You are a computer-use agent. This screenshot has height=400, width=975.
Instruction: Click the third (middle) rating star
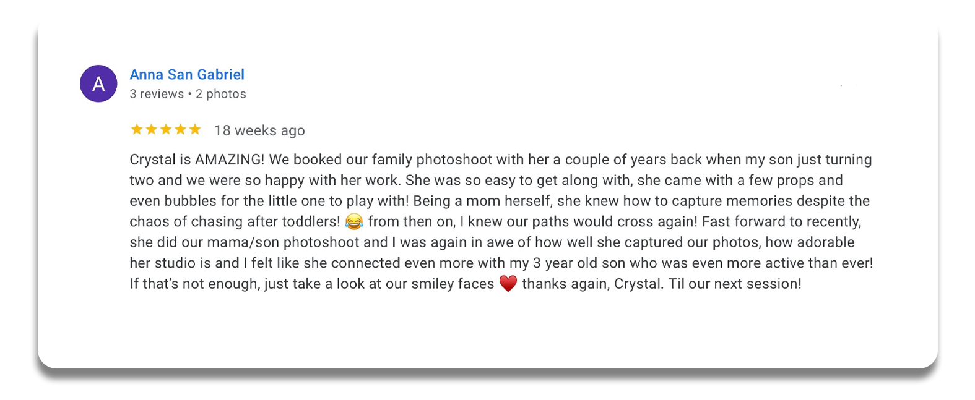166,129
